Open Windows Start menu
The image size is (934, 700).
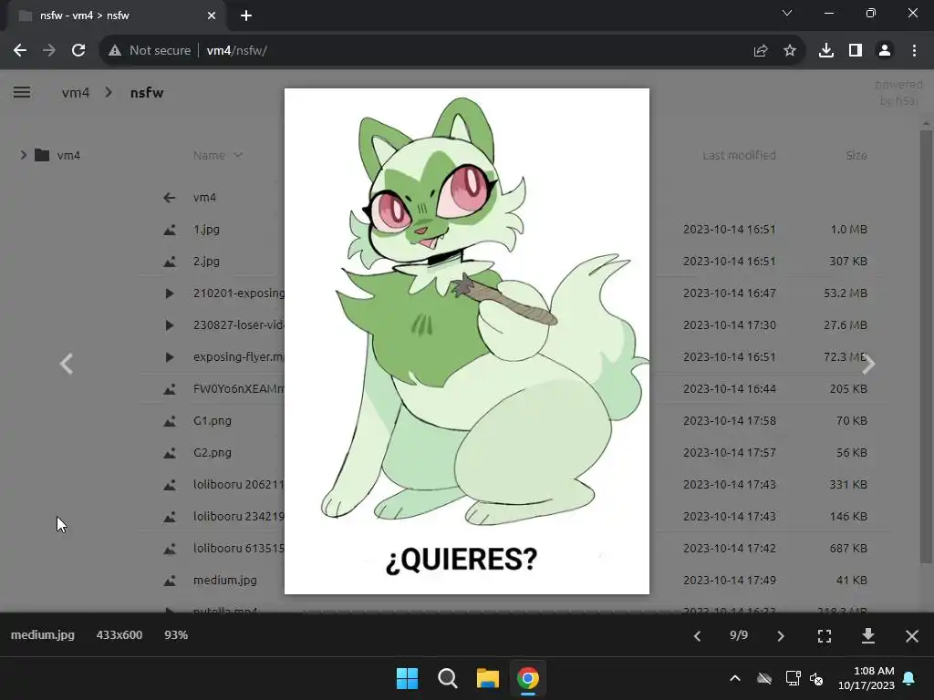tap(408, 678)
